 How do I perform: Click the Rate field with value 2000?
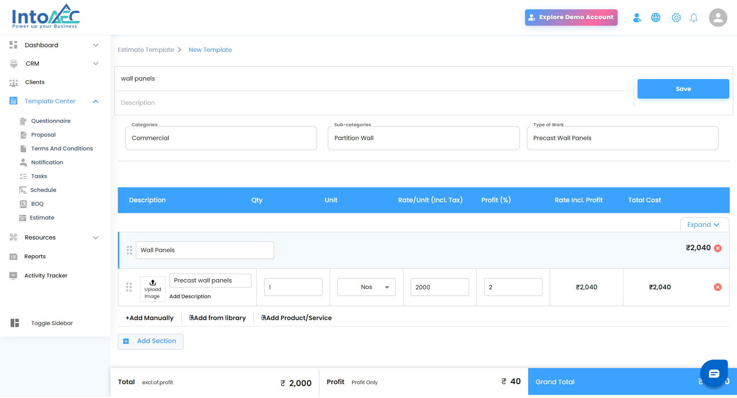440,287
